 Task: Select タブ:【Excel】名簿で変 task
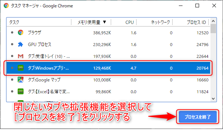click(49, 92)
